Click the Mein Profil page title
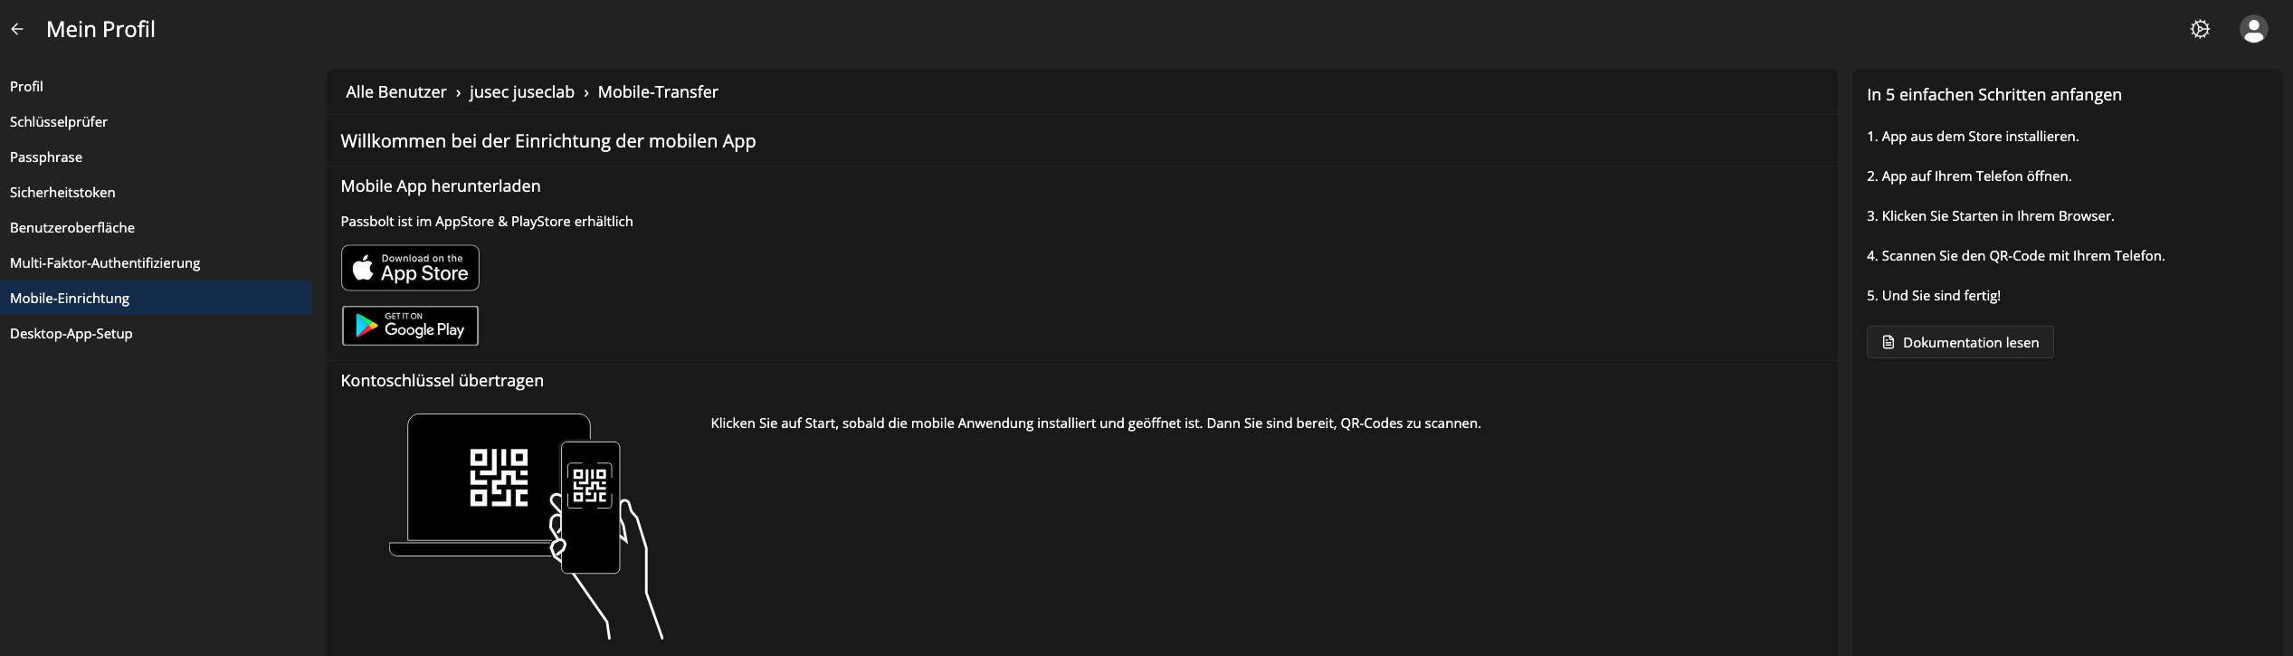The width and height of the screenshot is (2293, 656). pyautogui.click(x=100, y=30)
